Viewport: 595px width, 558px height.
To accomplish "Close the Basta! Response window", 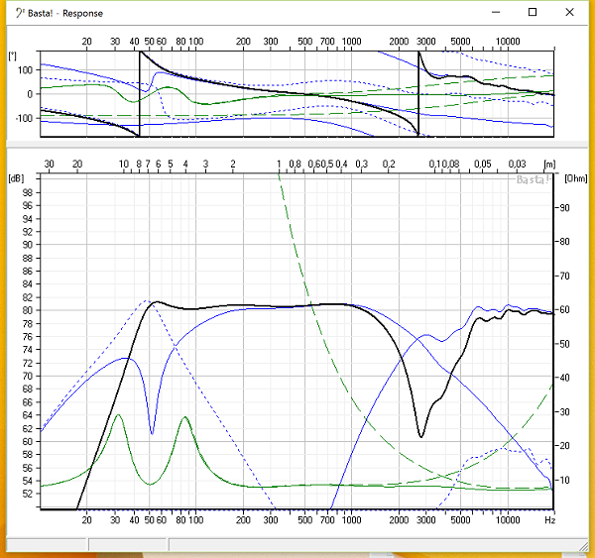I will [576, 12].
